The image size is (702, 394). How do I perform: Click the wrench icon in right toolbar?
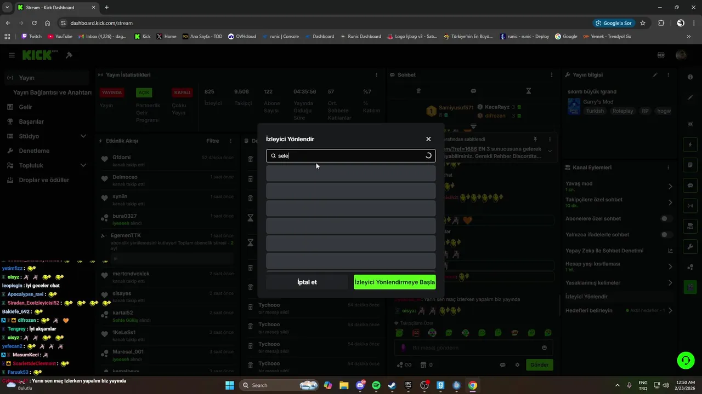(x=690, y=247)
